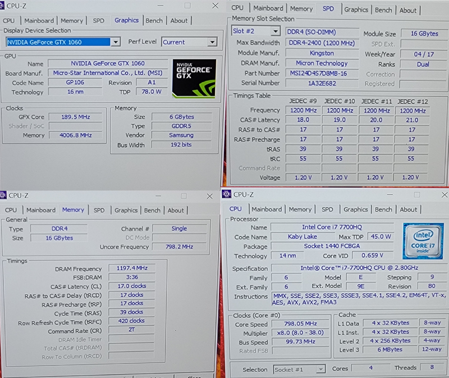Click the JEDEC #12 CAS latency 21.0
Viewport: 449px width, 378px height.
[412, 120]
